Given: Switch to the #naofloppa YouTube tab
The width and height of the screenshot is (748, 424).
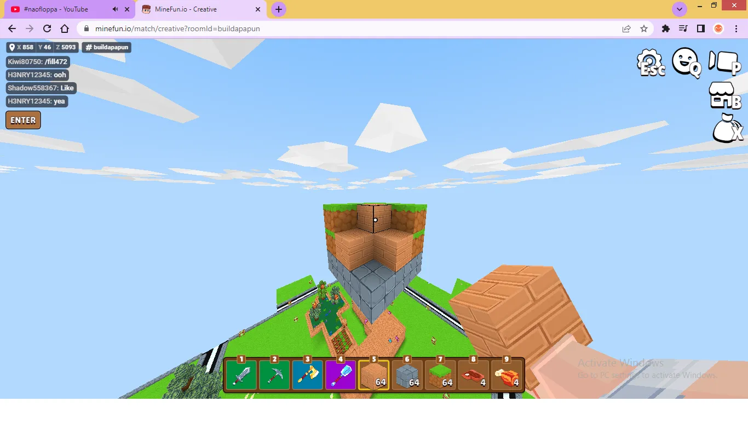Looking at the screenshot, I should tap(70, 9).
